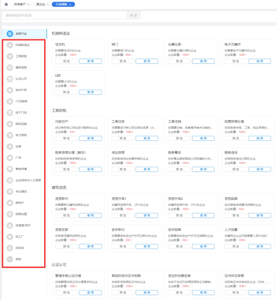Click the 招商加盟 sidebar icon
Screen dimensions: 277x300
pos(10,214)
